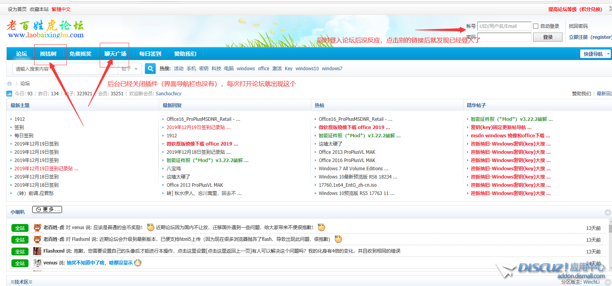Click 立即注册 (register) link
Viewport: 612px width, 286px height.
point(590,37)
